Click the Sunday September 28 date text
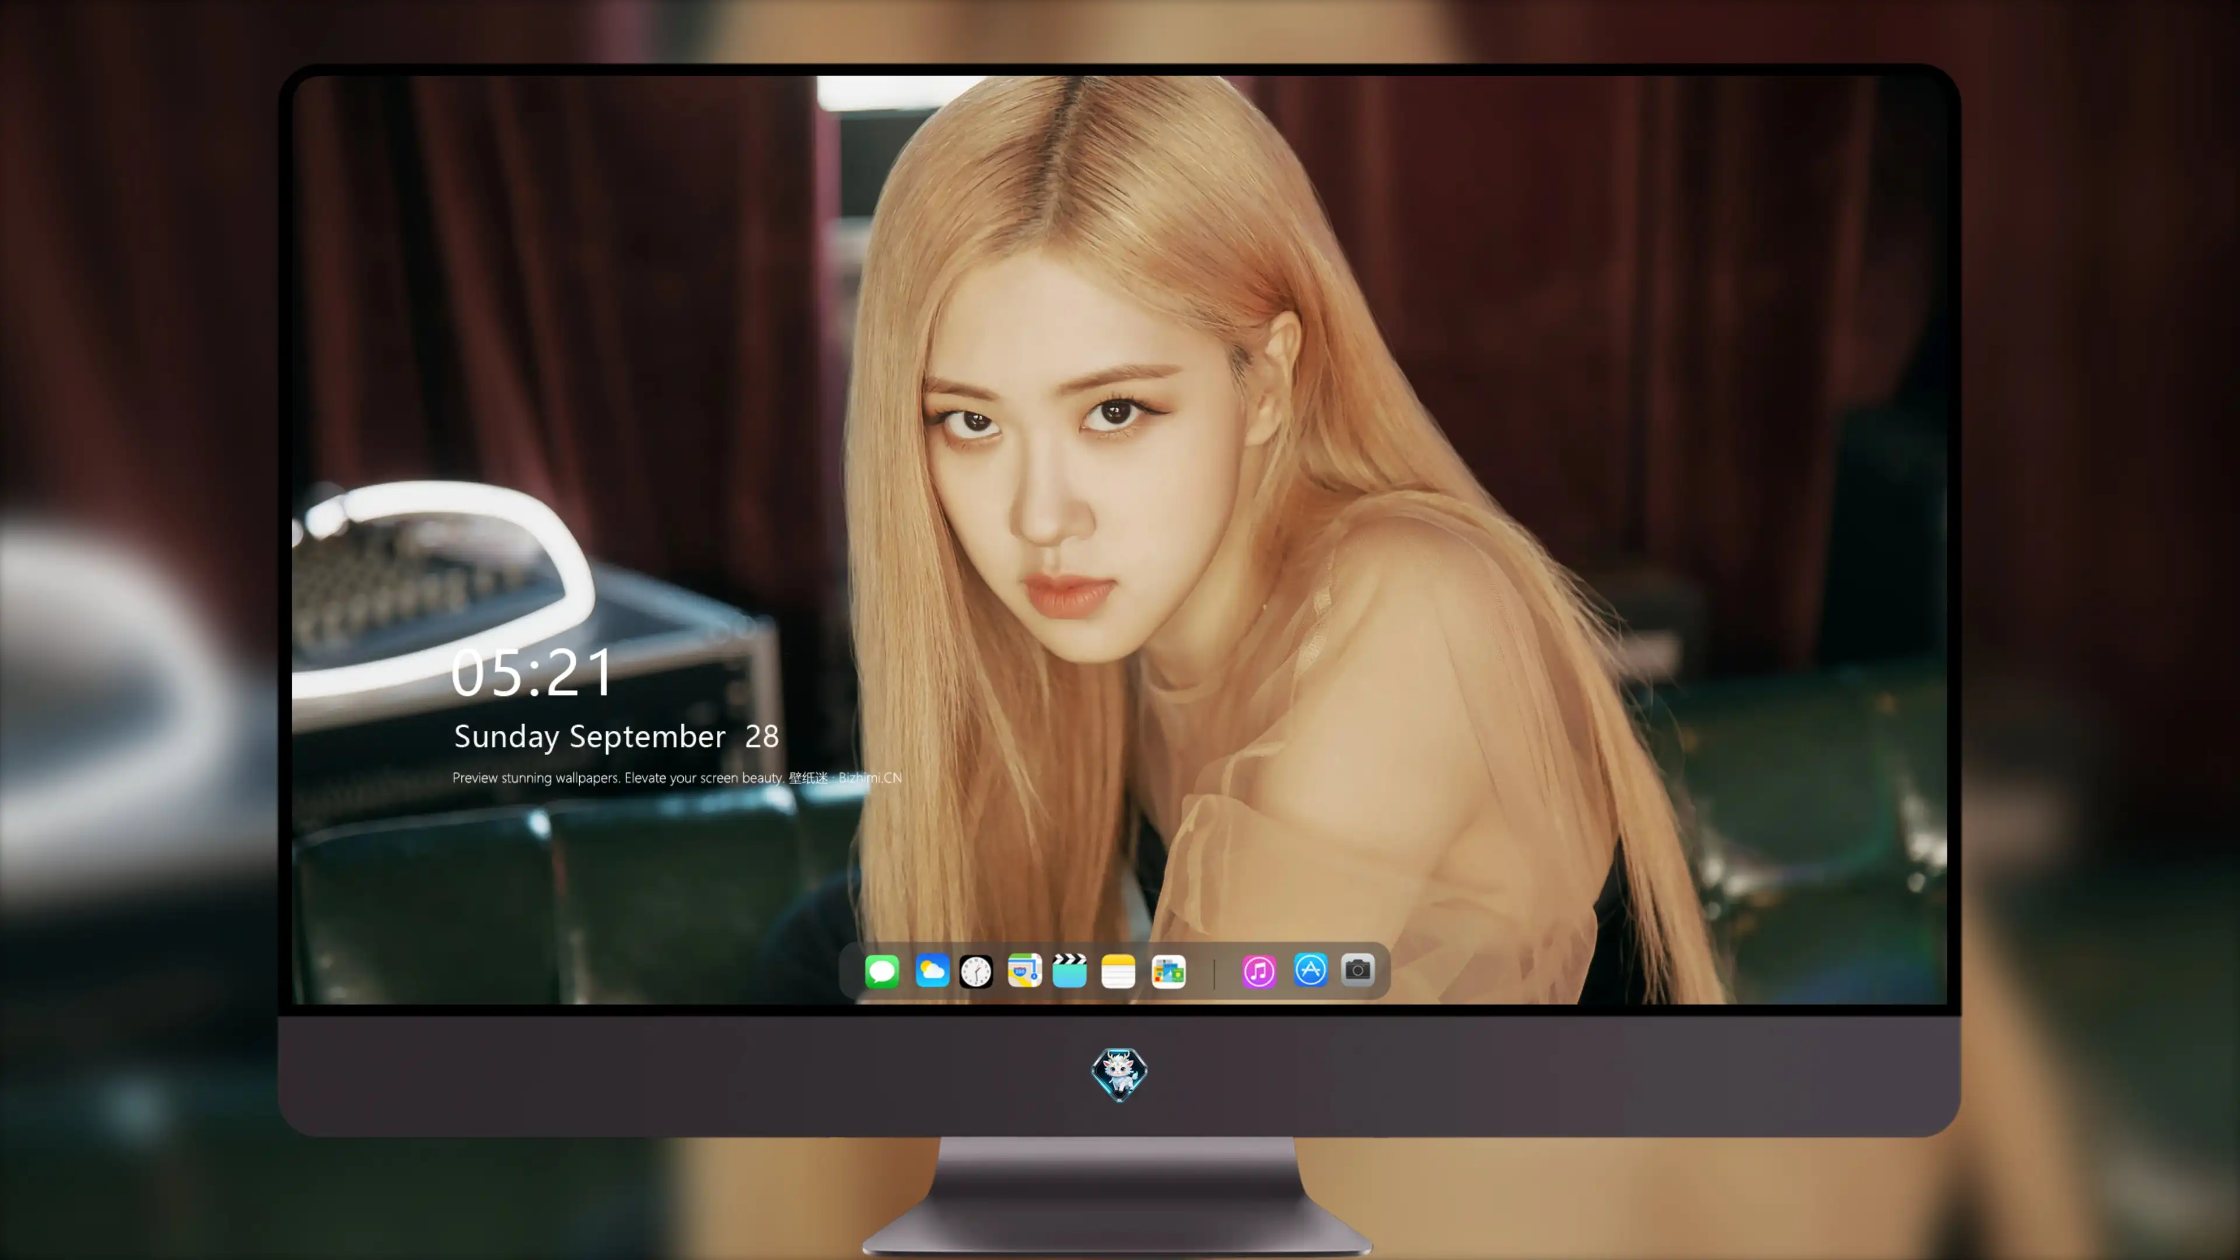This screenshot has height=1260, width=2240. (x=615, y=737)
